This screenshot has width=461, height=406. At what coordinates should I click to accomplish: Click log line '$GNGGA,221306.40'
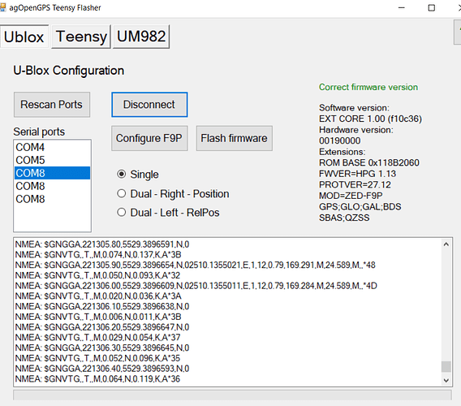(x=102, y=369)
